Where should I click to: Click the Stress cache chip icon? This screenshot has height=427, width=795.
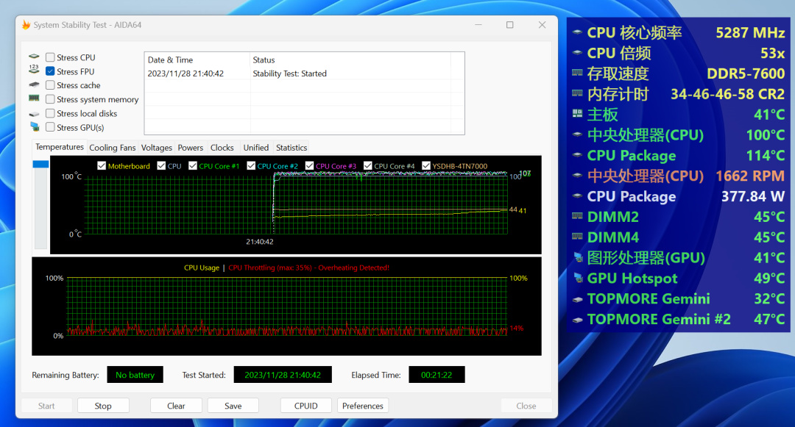click(x=34, y=85)
